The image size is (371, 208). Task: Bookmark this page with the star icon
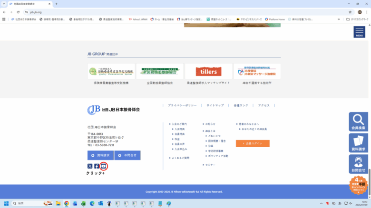click(x=350, y=12)
